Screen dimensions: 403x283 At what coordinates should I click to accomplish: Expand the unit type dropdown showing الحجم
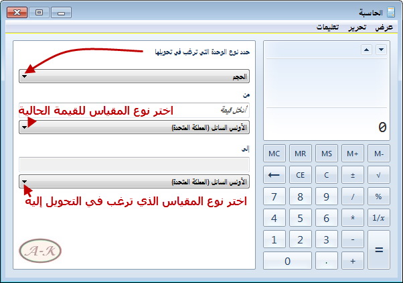[134, 76]
